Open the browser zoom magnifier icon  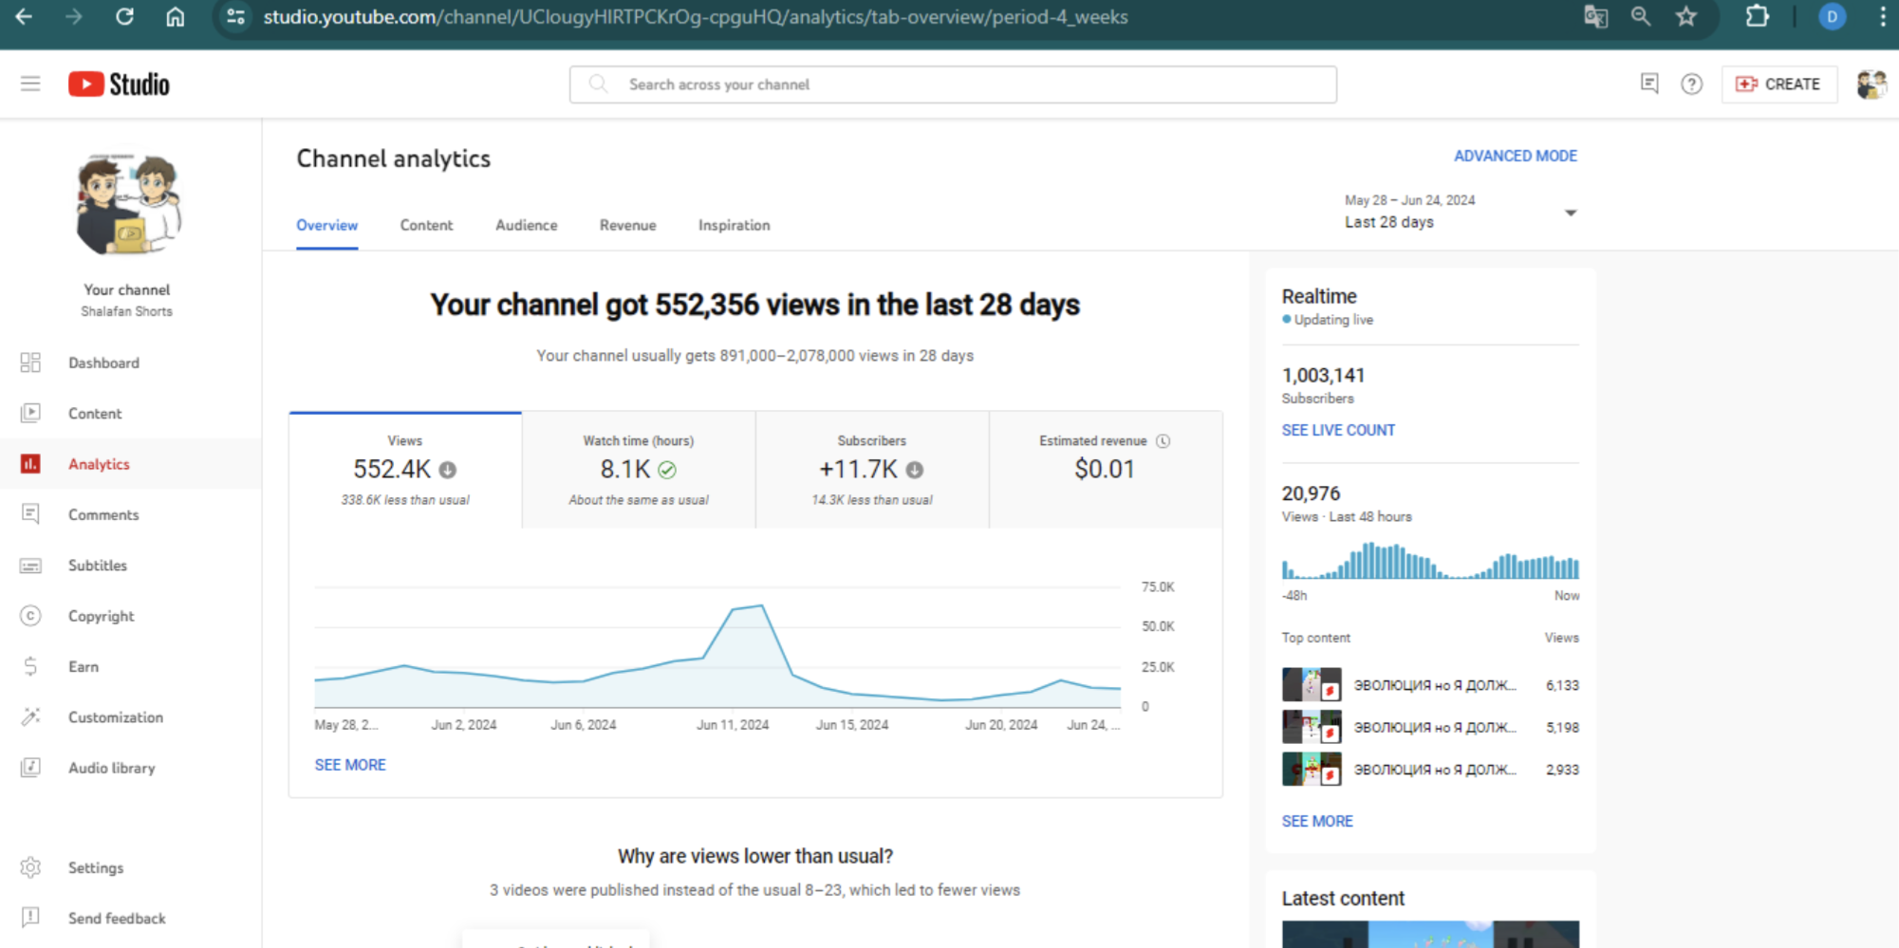(x=1640, y=16)
